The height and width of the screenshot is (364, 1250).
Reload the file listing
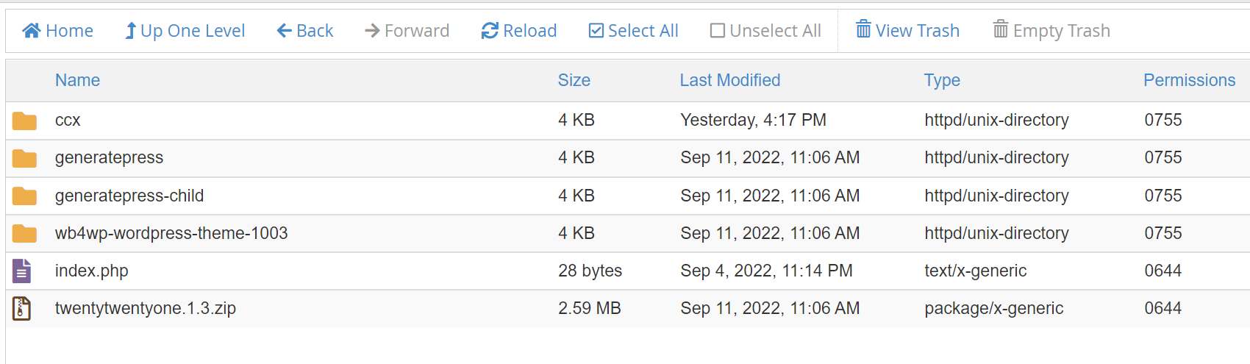pyautogui.click(x=518, y=31)
